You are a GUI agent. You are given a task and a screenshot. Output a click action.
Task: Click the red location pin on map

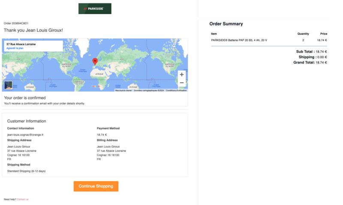click(x=95, y=61)
